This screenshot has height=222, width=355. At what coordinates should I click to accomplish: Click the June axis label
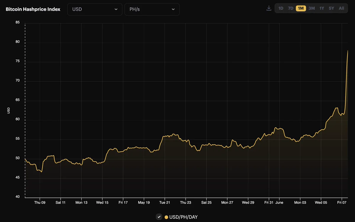(x=279, y=202)
